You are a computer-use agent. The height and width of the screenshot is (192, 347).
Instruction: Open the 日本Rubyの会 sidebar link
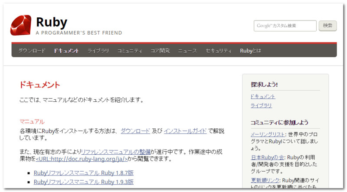tap(267, 157)
